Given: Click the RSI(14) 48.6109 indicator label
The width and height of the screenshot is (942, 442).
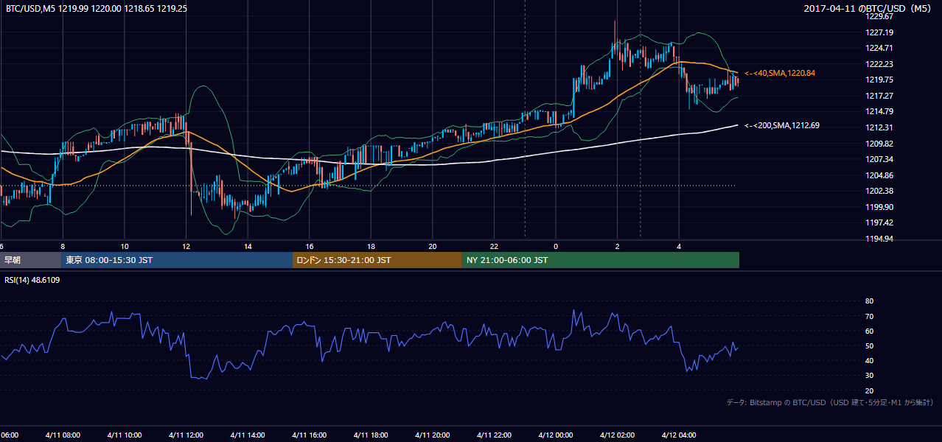Looking at the screenshot, I should tap(32, 280).
